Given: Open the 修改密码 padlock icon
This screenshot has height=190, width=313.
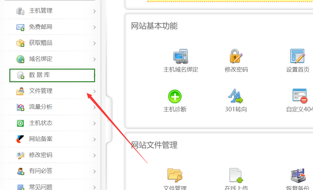Looking at the screenshot, I should coord(236,56).
